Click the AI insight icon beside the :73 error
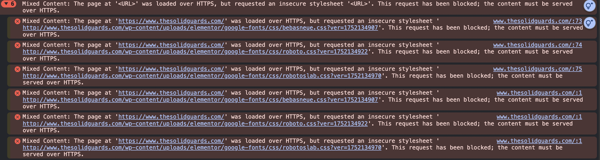This screenshot has height=160, width=600. click(589, 23)
